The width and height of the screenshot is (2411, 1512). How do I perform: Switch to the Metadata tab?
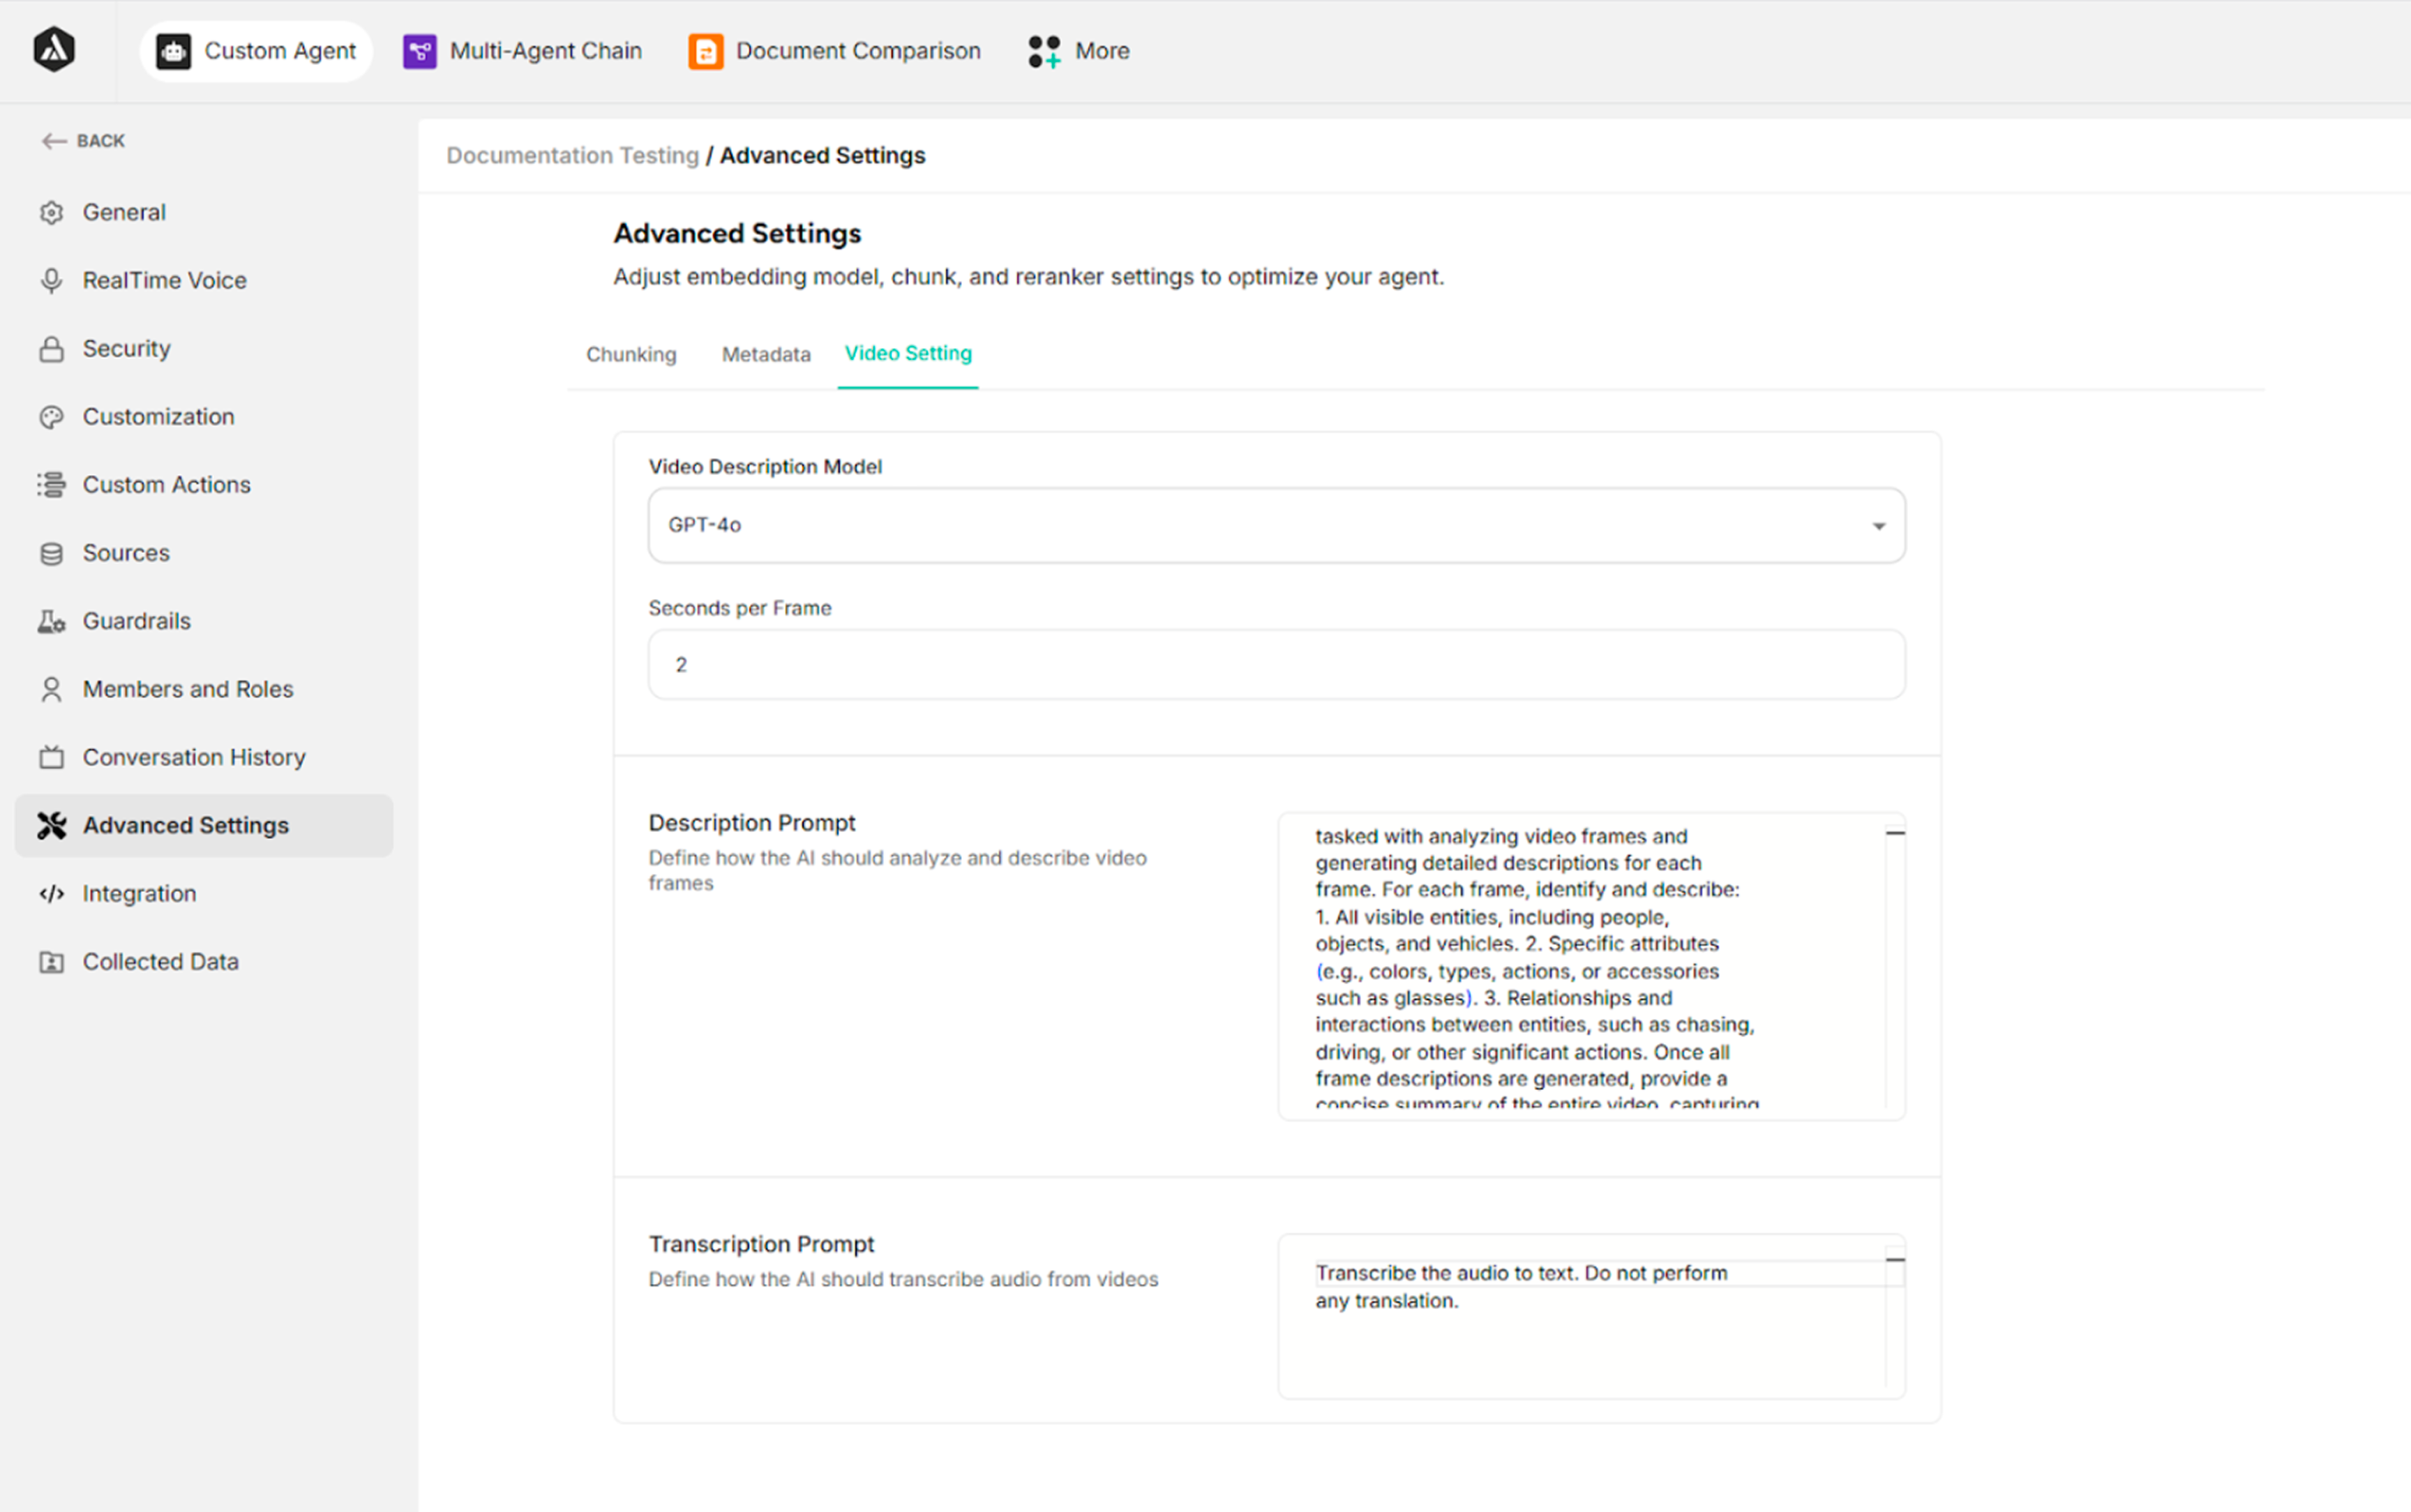[766, 355]
